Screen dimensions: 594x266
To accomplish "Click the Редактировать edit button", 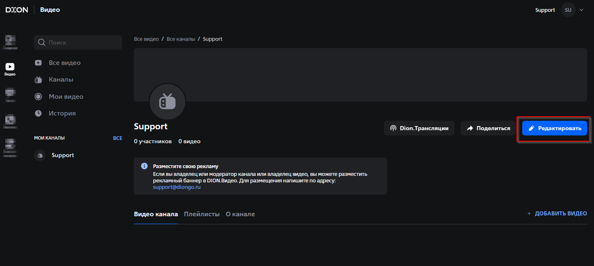I will (x=554, y=128).
